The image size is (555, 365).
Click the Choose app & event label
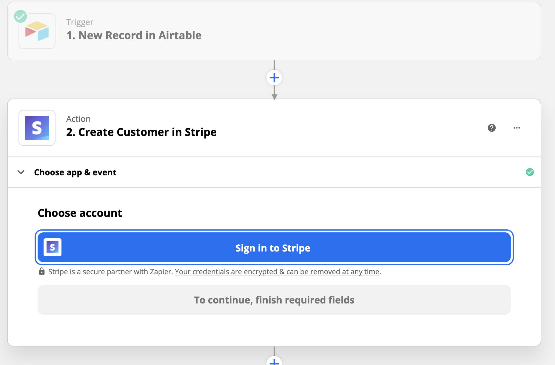point(75,172)
